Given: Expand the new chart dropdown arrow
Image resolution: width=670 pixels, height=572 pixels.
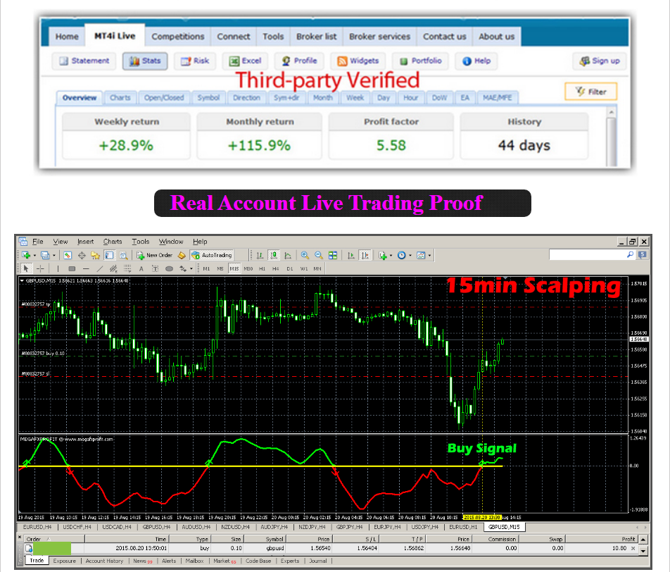Looking at the screenshot, I should 34,256.
